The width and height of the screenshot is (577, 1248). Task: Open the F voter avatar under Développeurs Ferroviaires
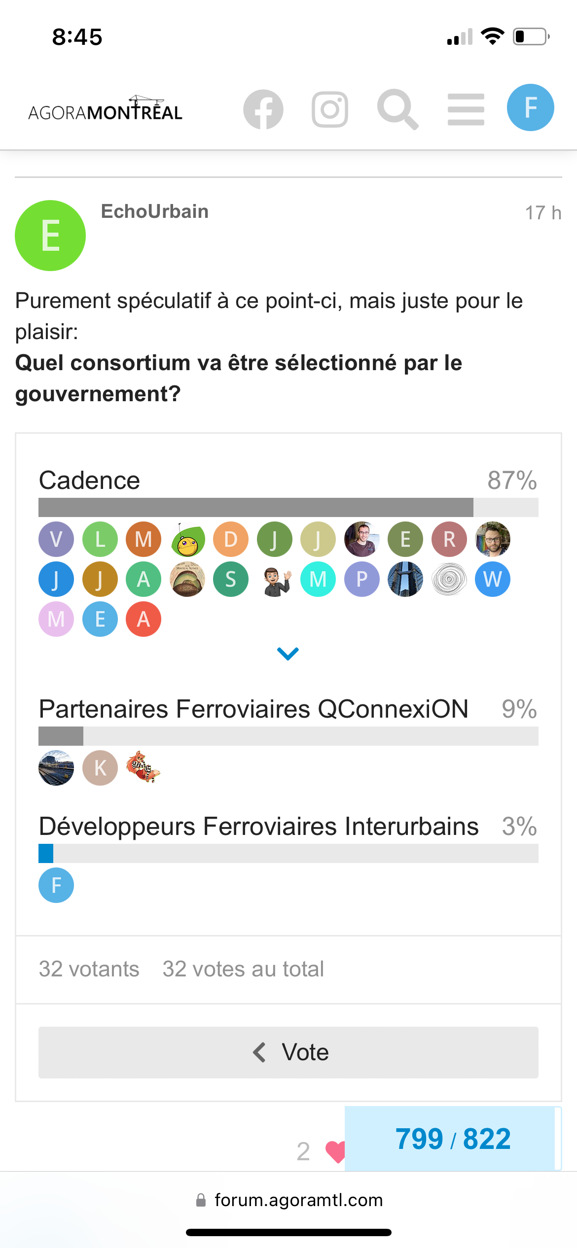click(56, 885)
